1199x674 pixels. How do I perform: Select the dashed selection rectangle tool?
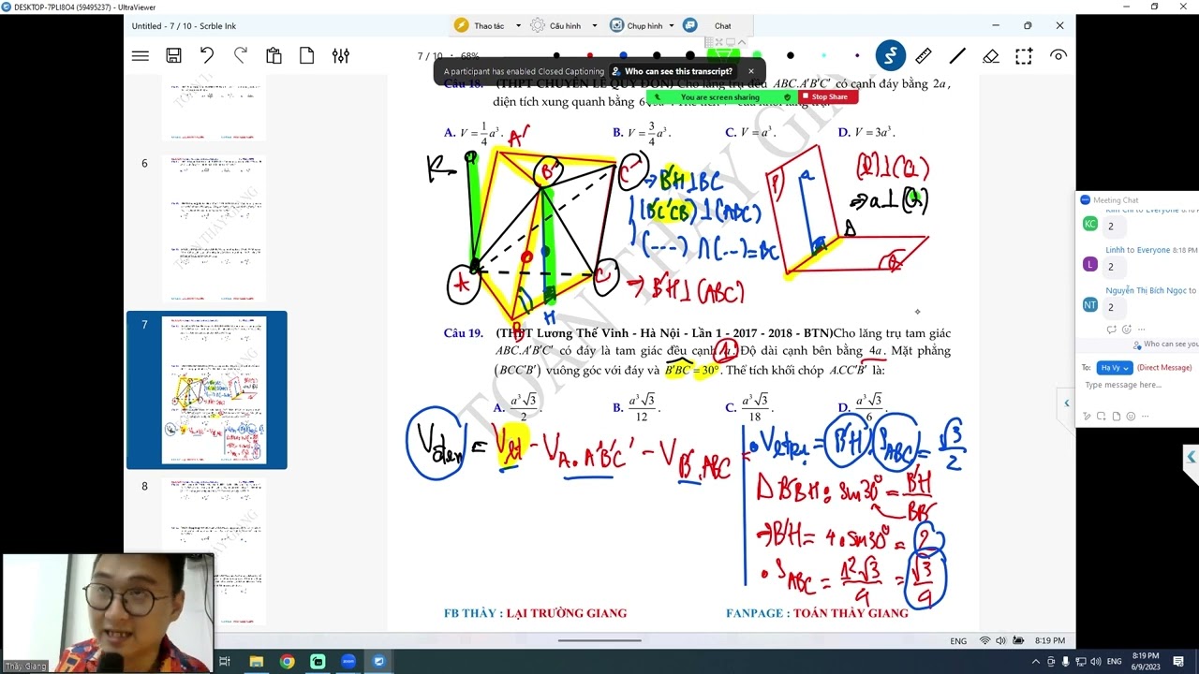[1024, 56]
